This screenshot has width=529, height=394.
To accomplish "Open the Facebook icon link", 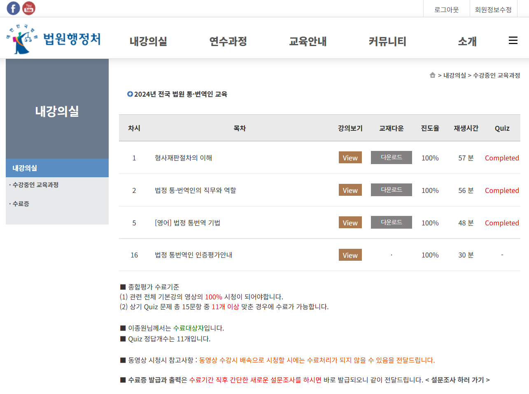I will click(13, 8).
